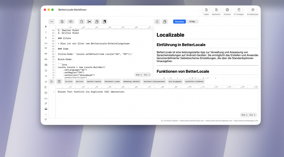
Task: Click the emoji smiley sidebar icon
Action: click(46, 70)
